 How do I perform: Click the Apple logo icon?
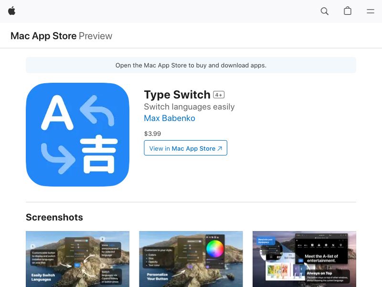coord(11,11)
